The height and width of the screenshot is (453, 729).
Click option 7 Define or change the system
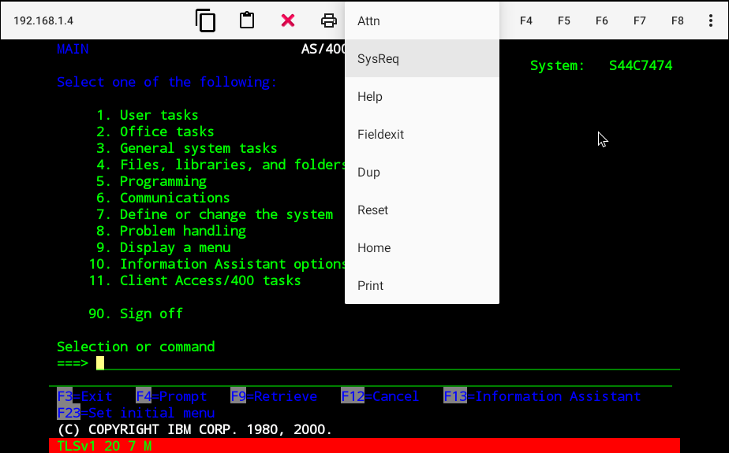[215, 214]
